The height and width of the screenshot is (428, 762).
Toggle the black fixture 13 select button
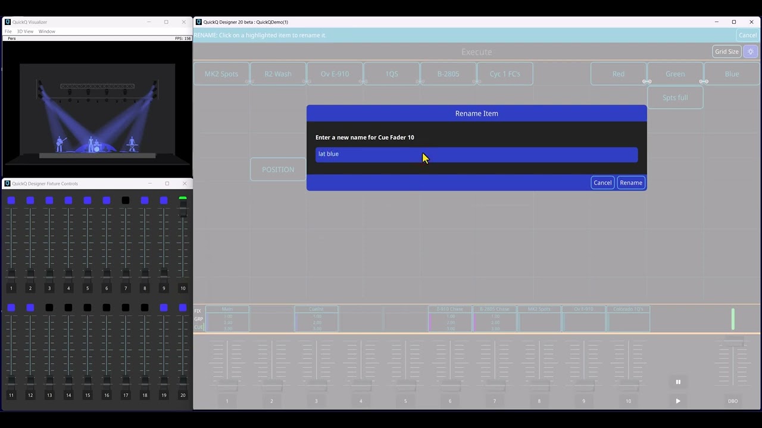click(x=49, y=308)
